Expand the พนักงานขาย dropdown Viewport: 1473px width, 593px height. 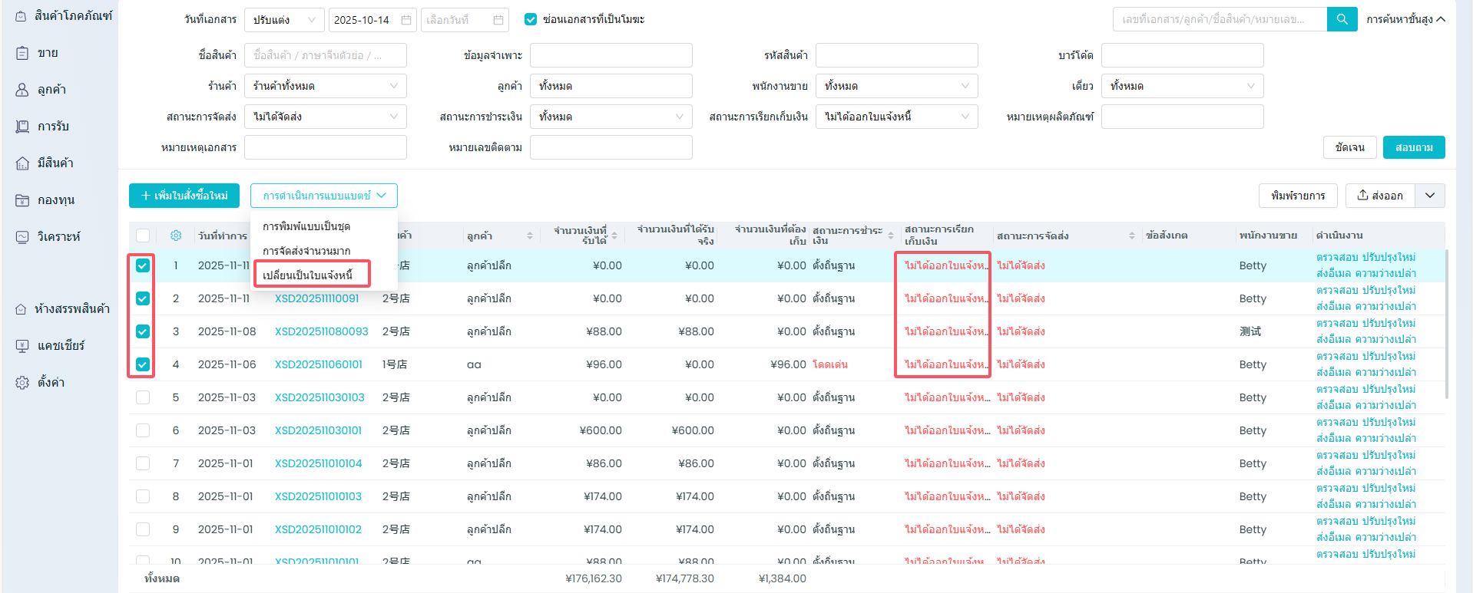[x=896, y=86]
